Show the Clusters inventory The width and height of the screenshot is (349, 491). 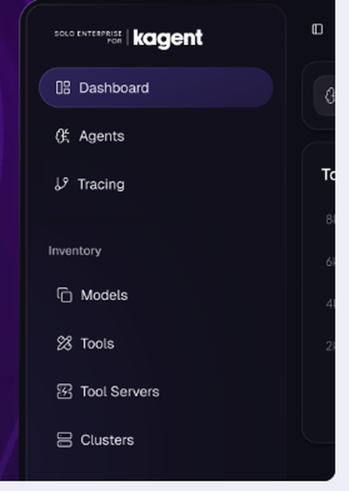[107, 440]
